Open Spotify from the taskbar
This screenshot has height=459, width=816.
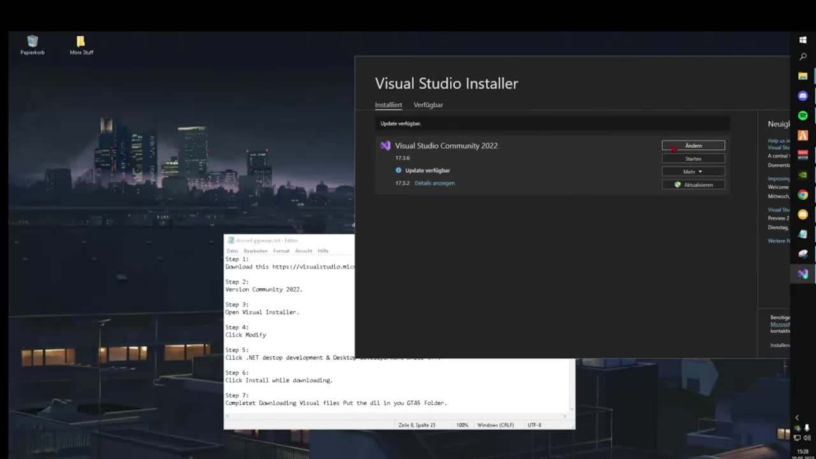point(803,115)
